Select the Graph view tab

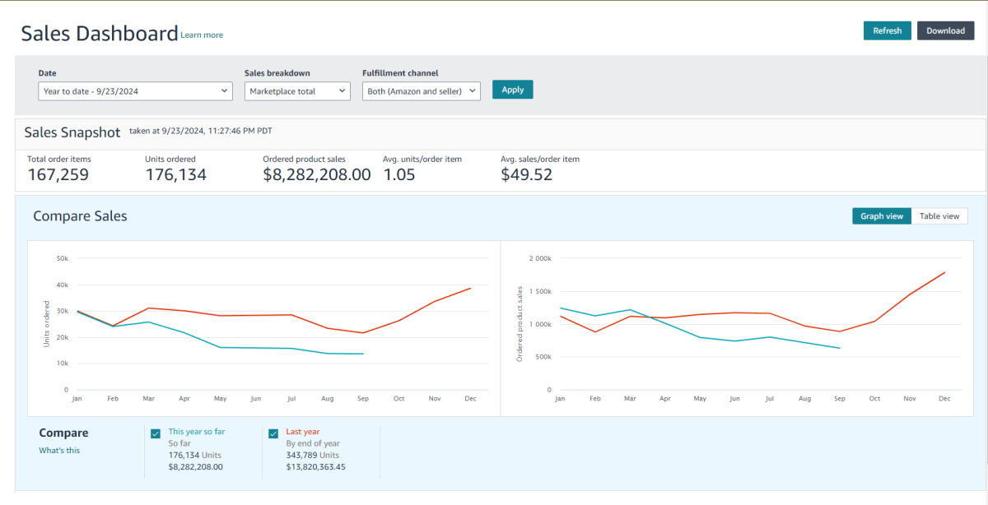tap(882, 216)
